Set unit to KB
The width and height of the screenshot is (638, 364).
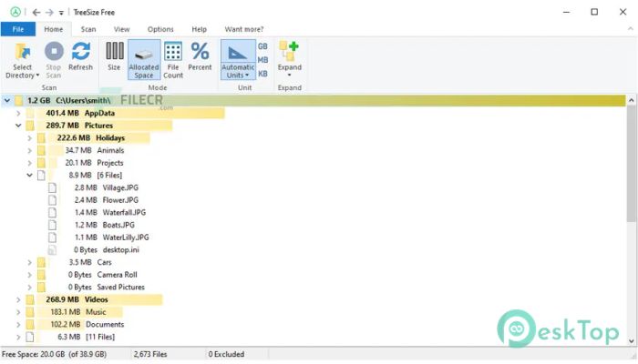(262, 74)
